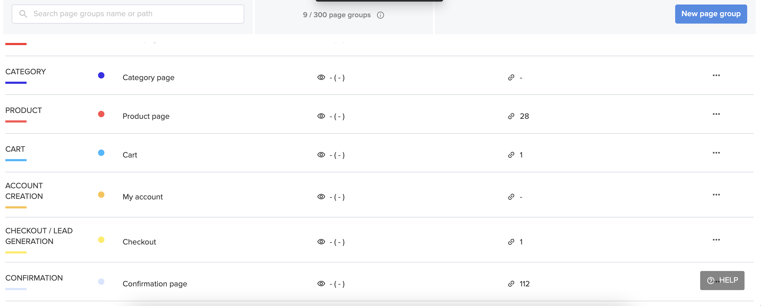Select the Product page group name

(x=146, y=116)
